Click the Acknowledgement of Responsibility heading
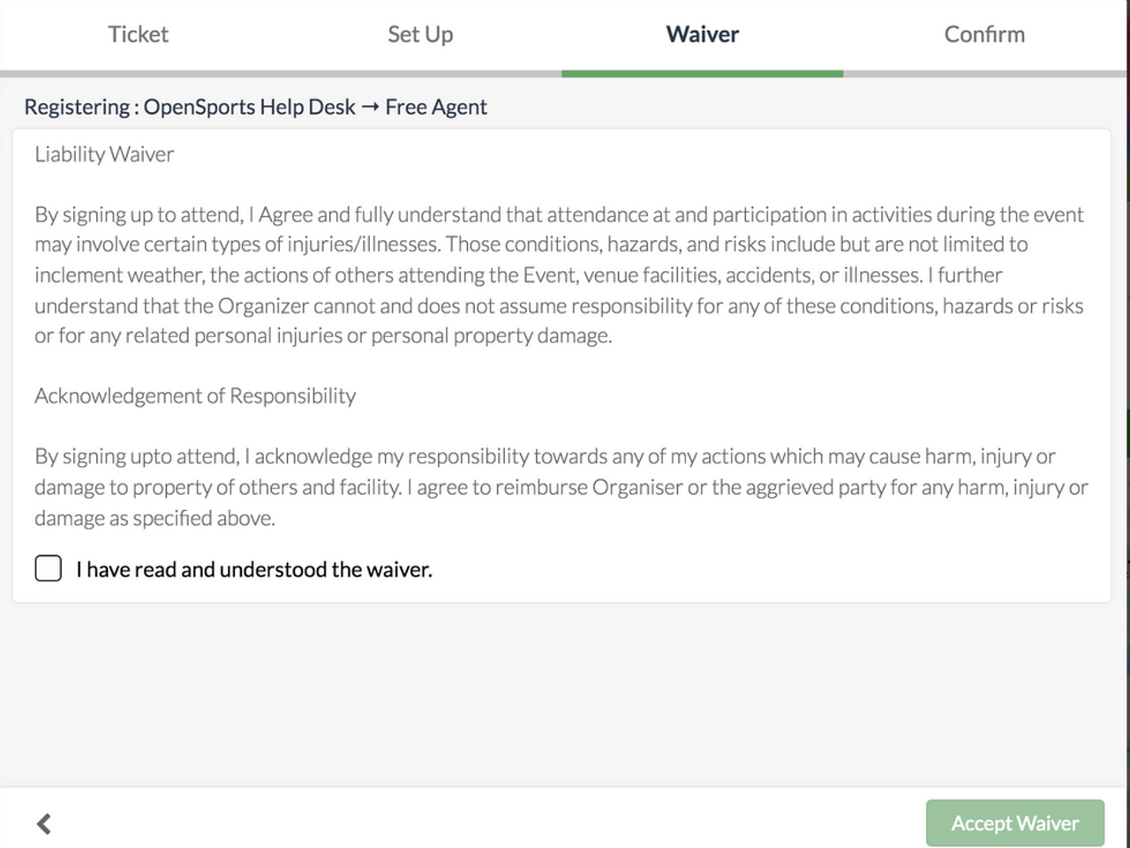Image resolution: width=1130 pixels, height=848 pixels. click(195, 395)
